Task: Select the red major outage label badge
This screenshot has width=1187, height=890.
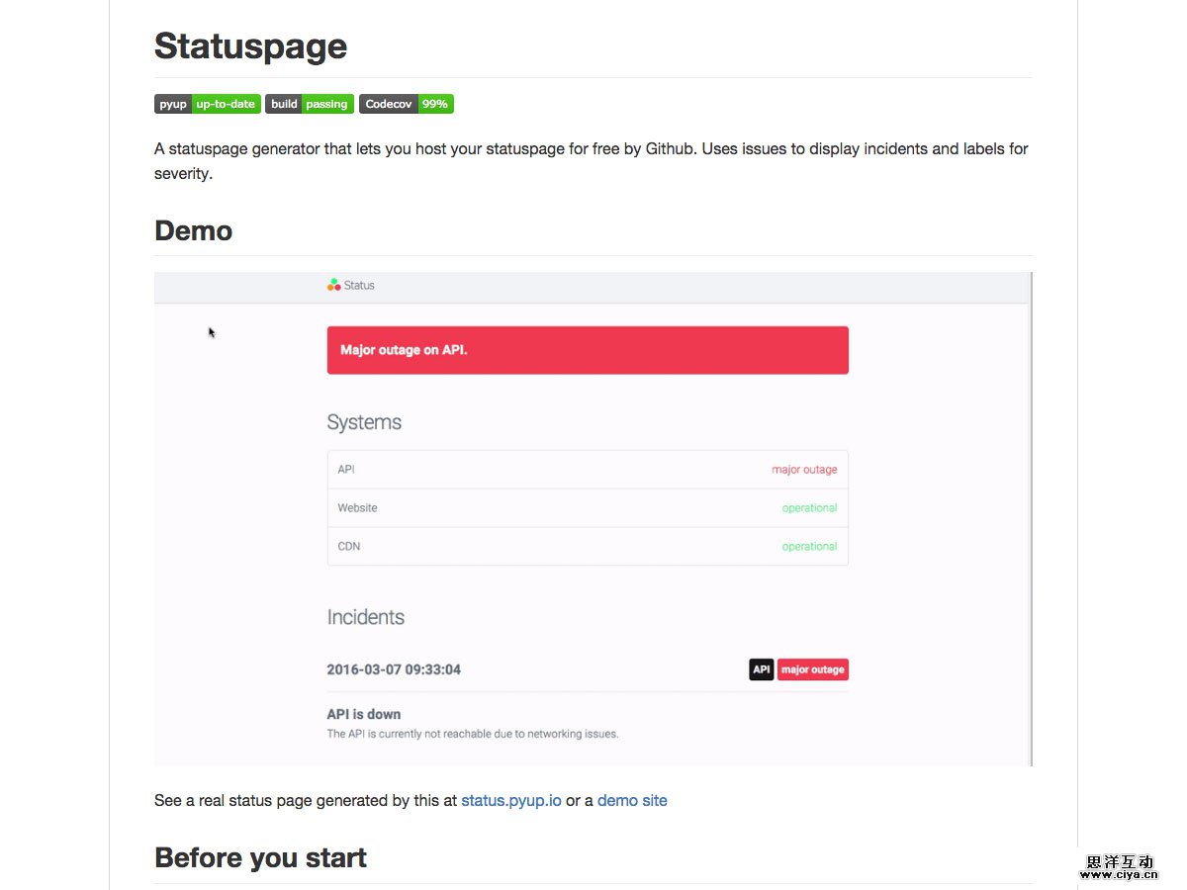Action: pyautogui.click(x=812, y=669)
